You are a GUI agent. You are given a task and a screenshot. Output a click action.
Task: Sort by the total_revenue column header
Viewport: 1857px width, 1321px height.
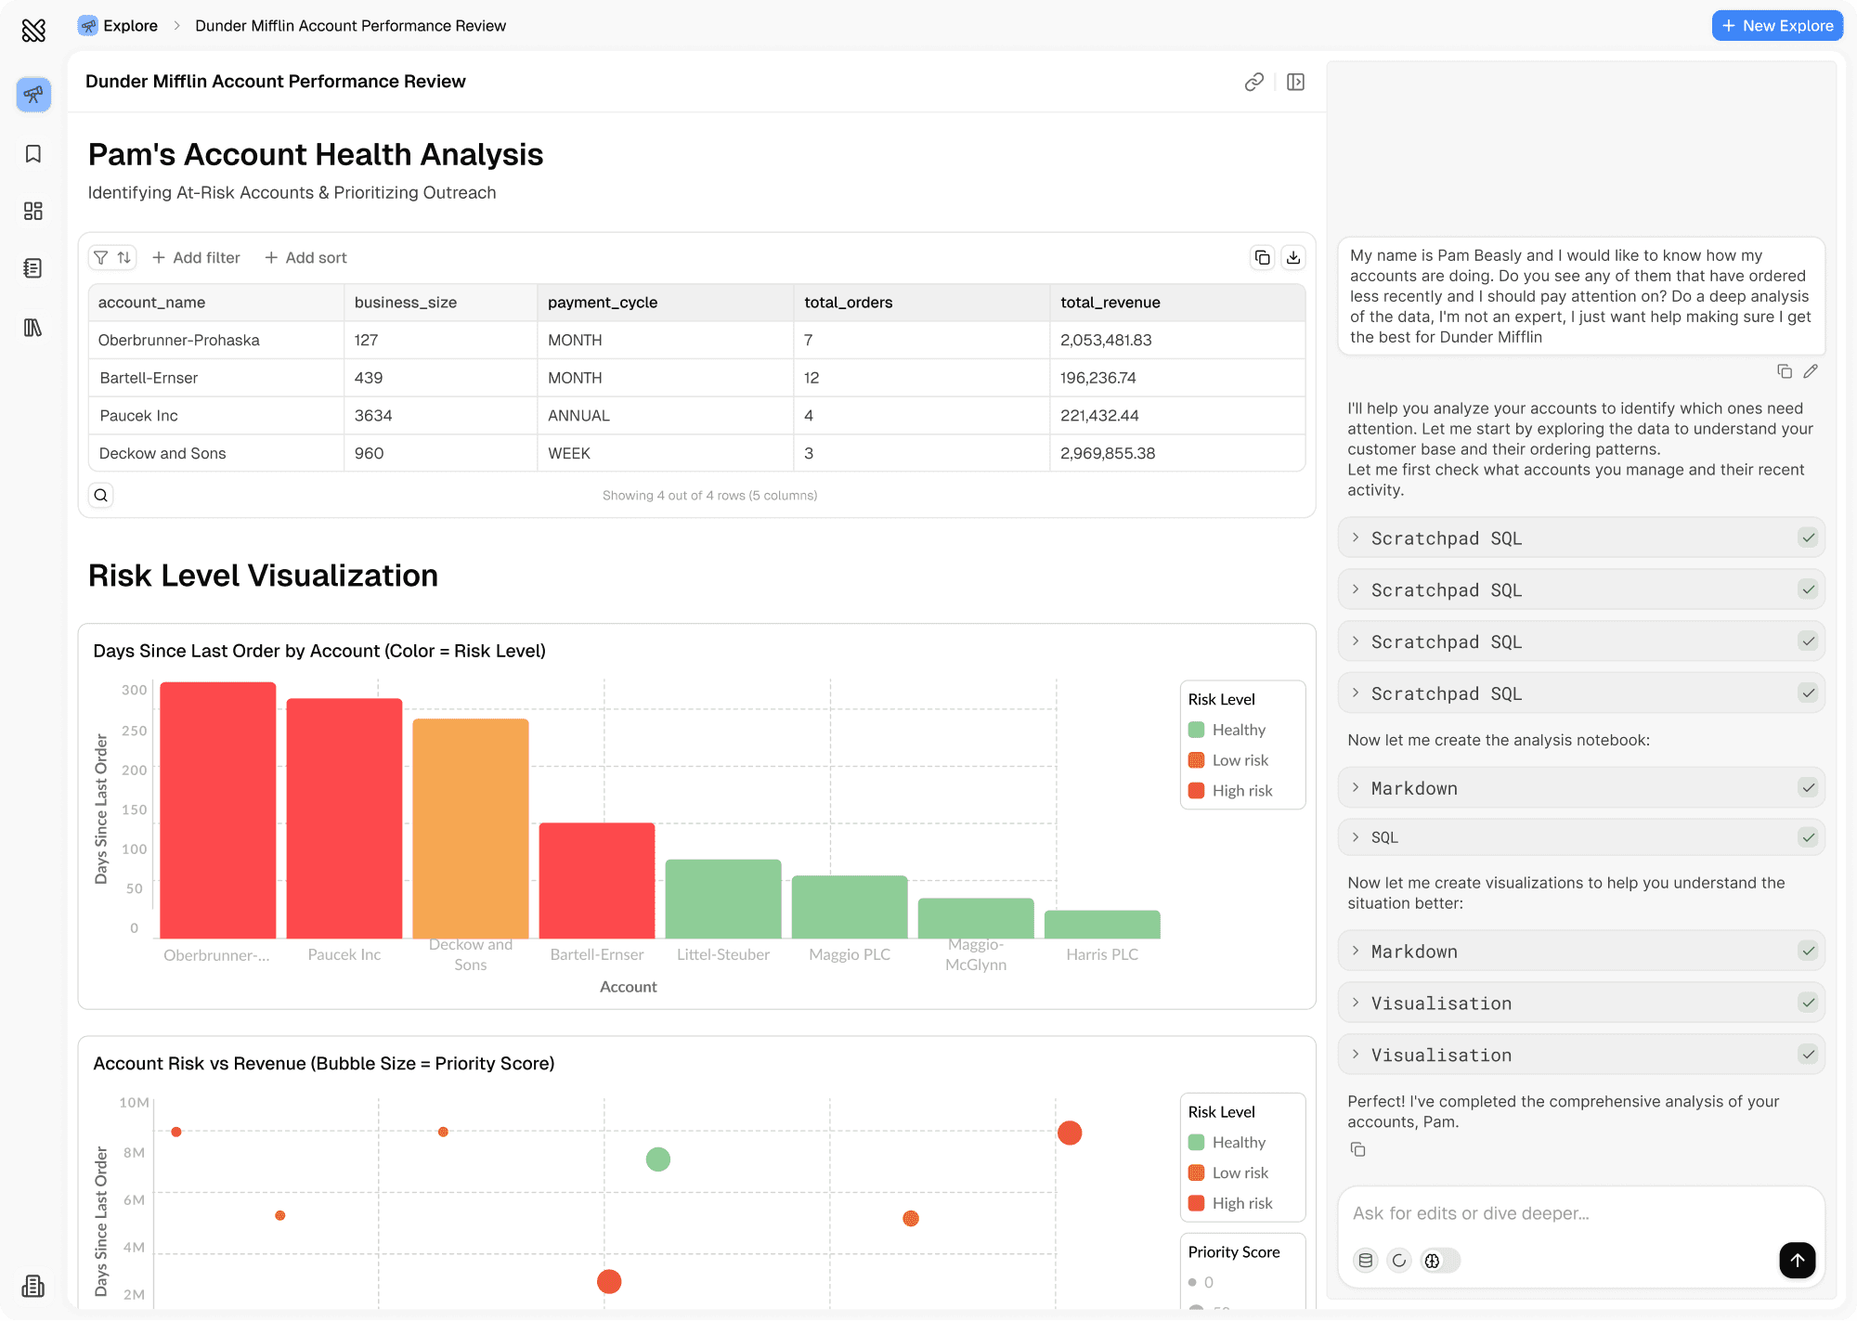(x=1110, y=303)
